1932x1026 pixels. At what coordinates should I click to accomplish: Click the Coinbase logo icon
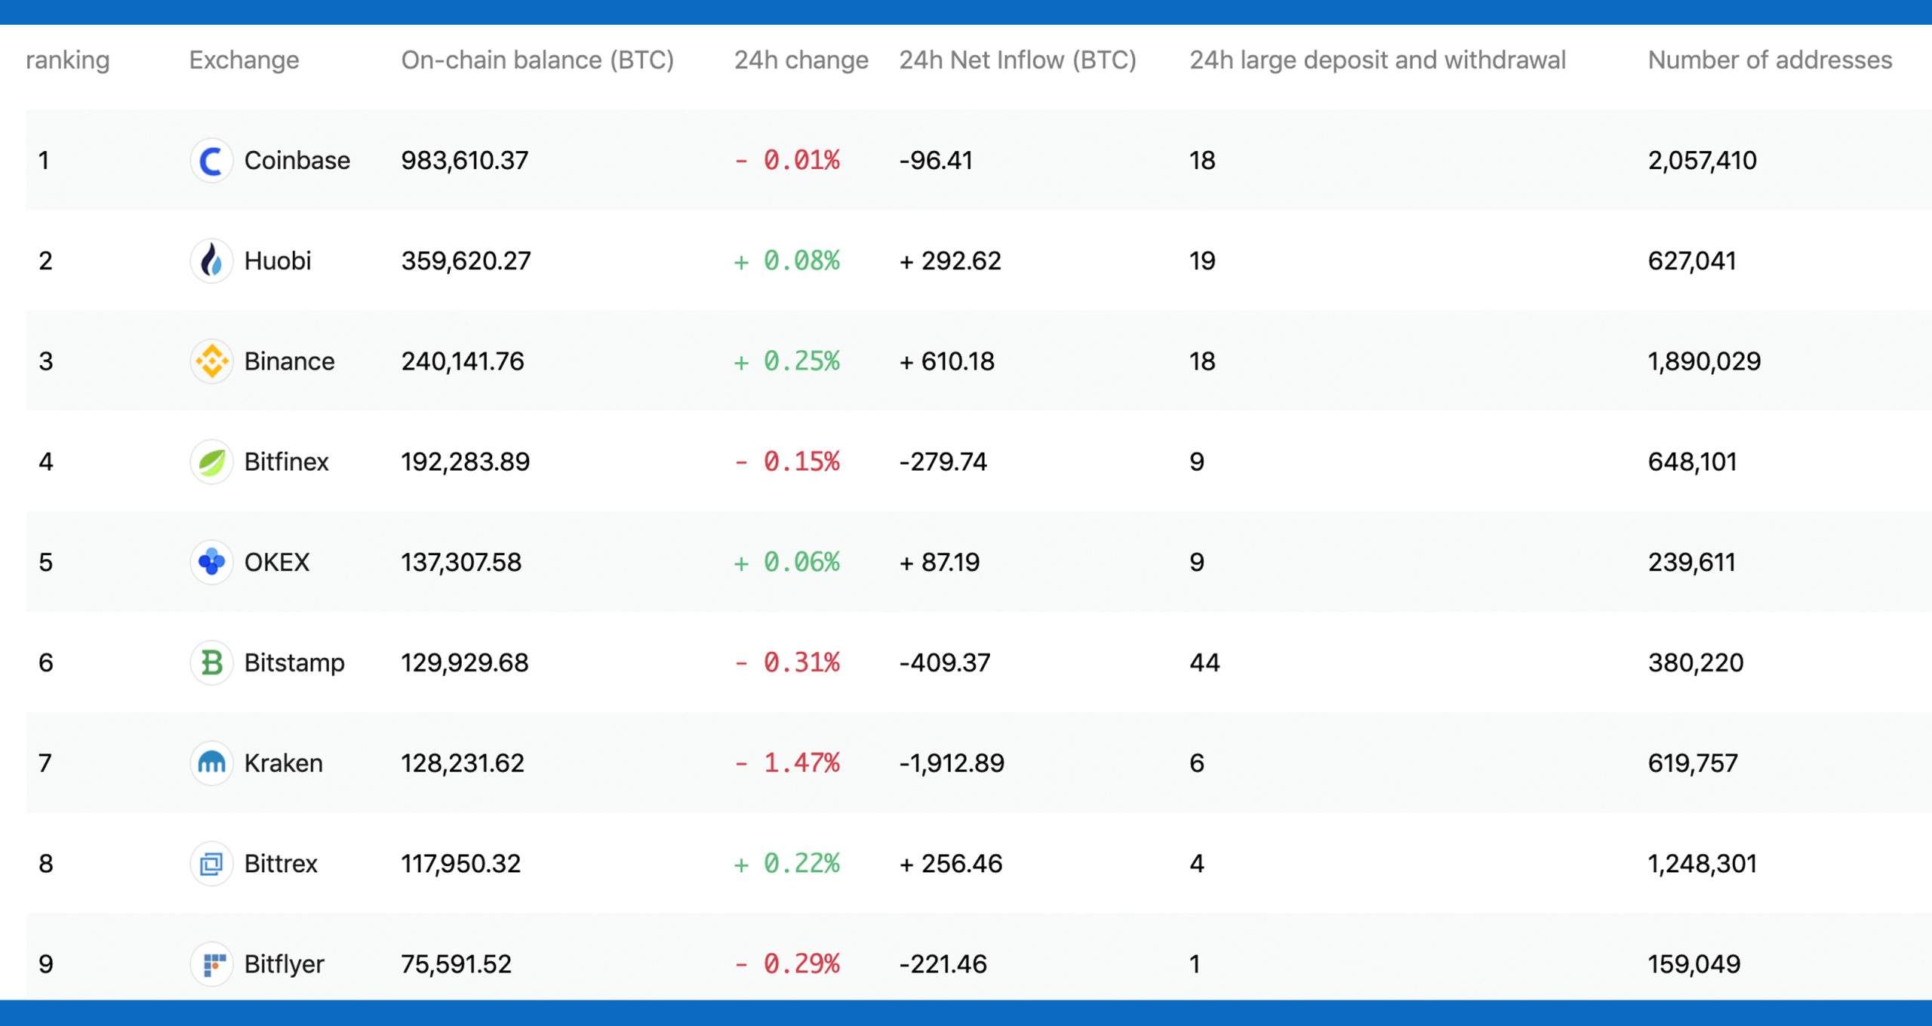(211, 161)
